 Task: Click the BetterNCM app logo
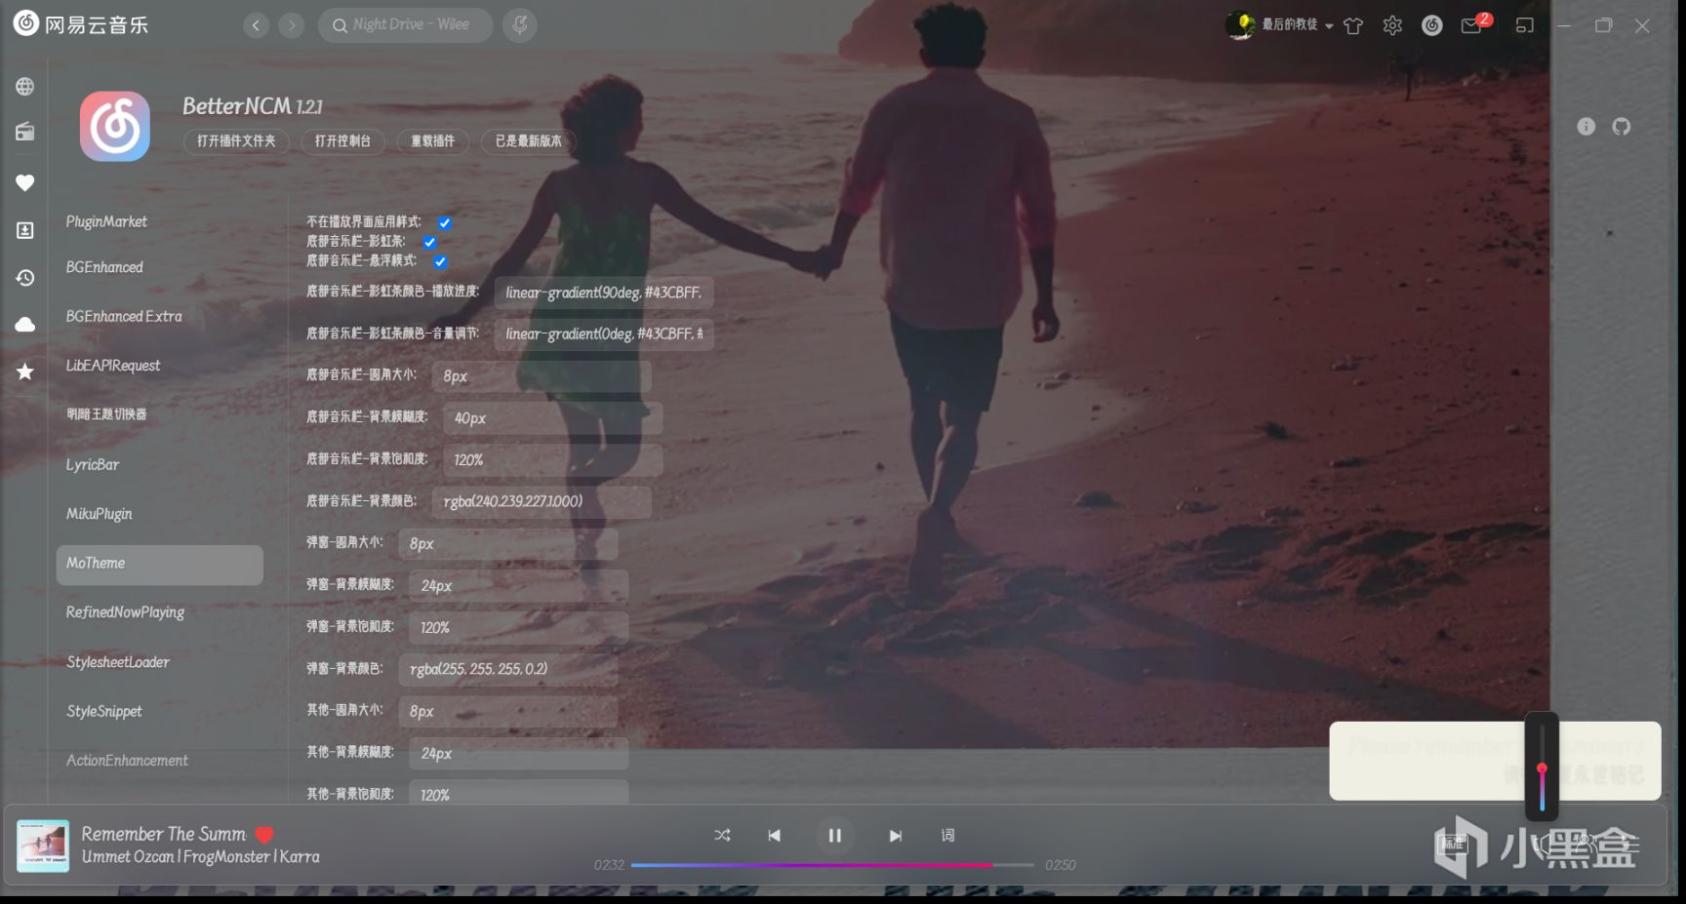click(115, 126)
